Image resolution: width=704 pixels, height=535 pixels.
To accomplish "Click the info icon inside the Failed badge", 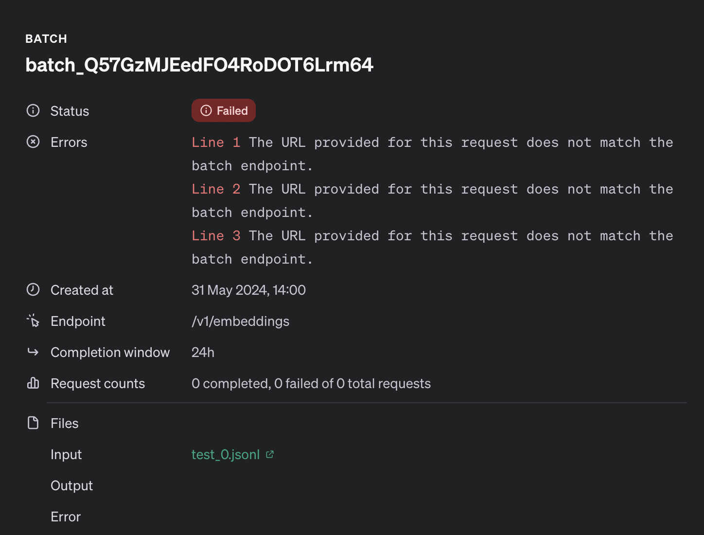I will [x=206, y=110].
